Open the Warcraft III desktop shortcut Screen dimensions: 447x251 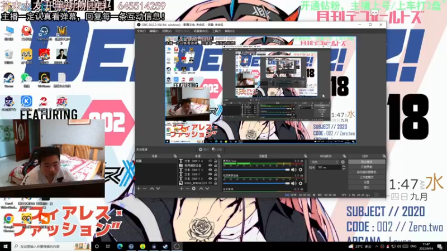point(62,33)
